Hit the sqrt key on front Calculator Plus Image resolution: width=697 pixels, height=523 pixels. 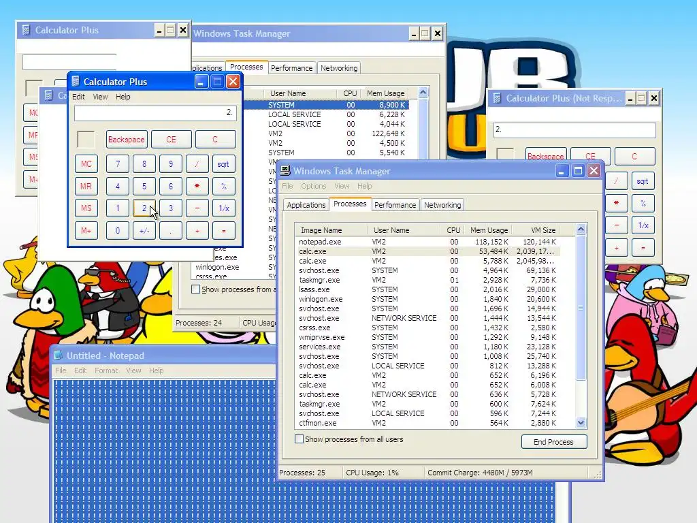click(223, 163)
